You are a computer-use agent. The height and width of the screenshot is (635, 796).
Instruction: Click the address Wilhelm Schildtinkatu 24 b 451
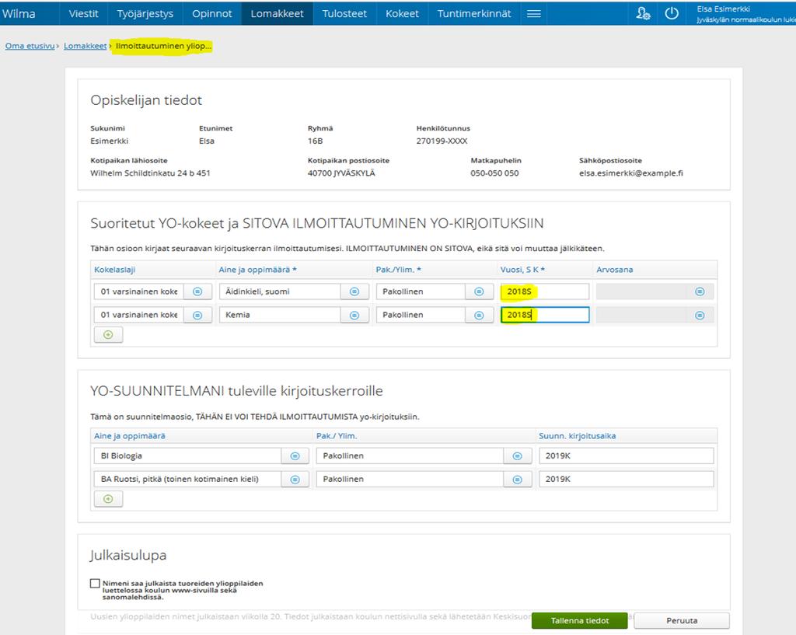[x=150, y=173]
